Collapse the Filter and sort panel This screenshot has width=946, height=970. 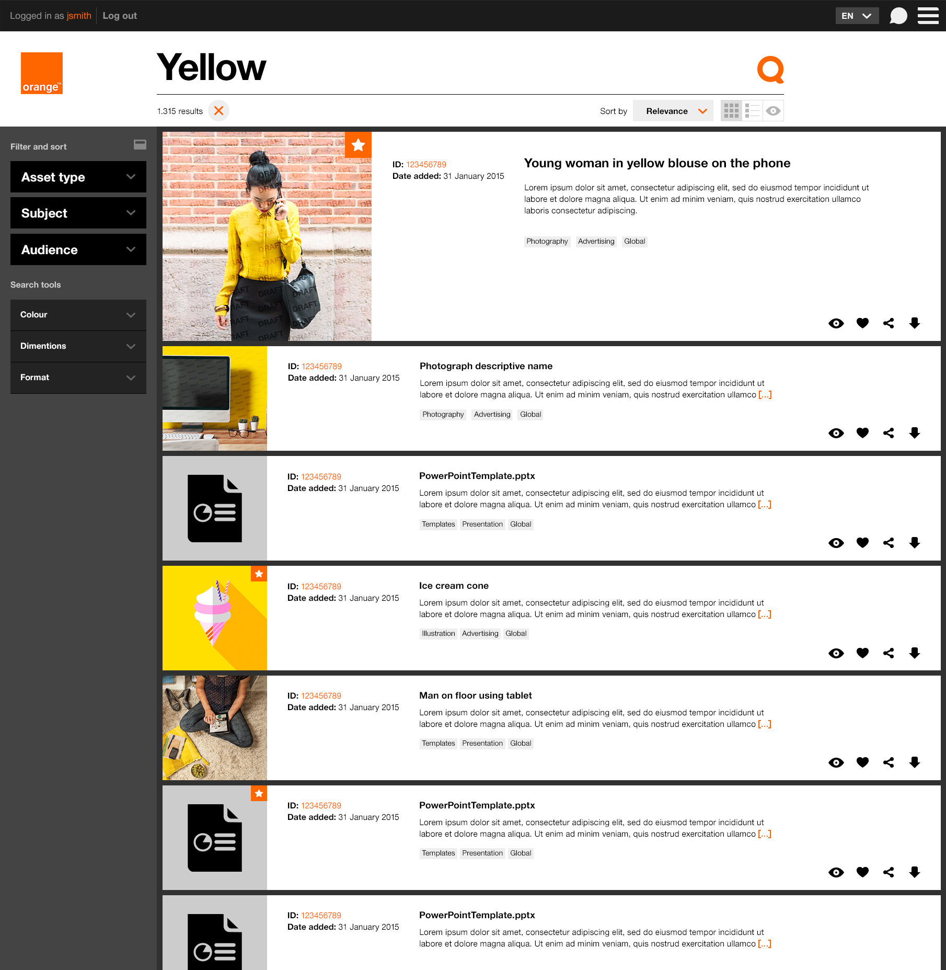coord(140,145)
